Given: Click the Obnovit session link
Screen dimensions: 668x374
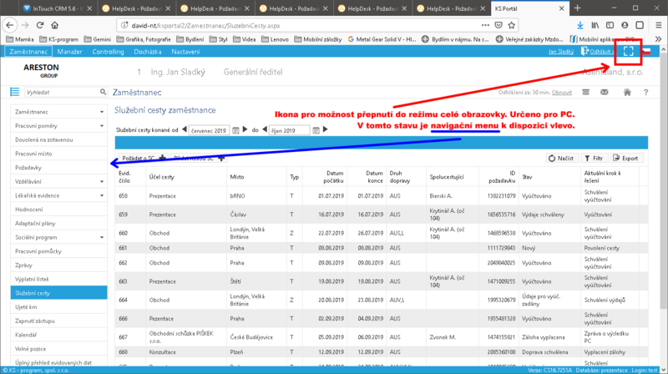Looking at the screenshot, I should point(561,93).
